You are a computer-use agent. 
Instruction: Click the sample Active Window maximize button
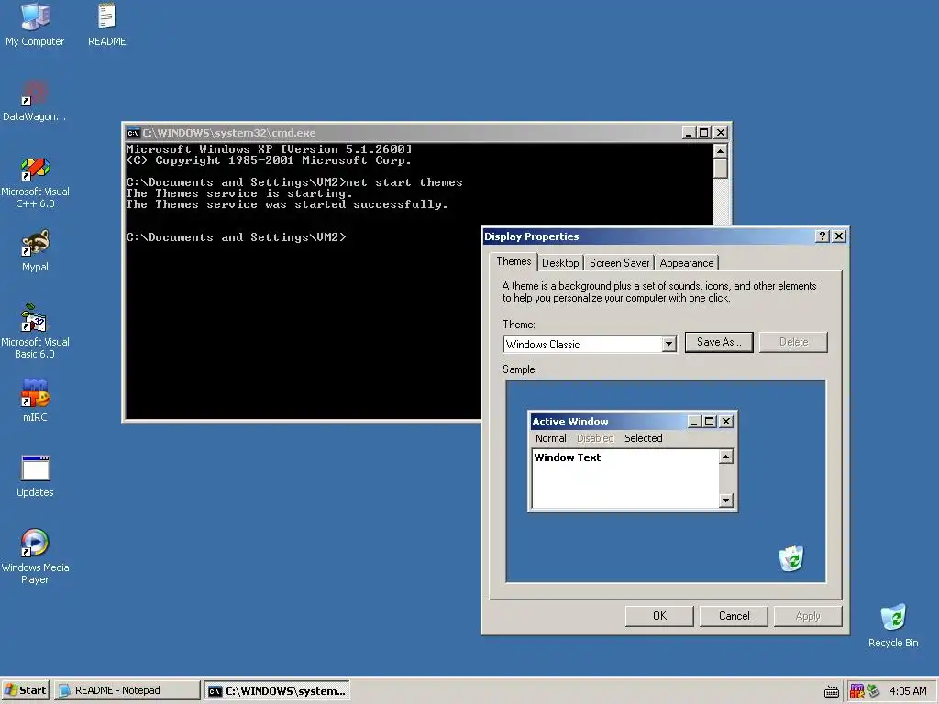click(x=709, y=422)
